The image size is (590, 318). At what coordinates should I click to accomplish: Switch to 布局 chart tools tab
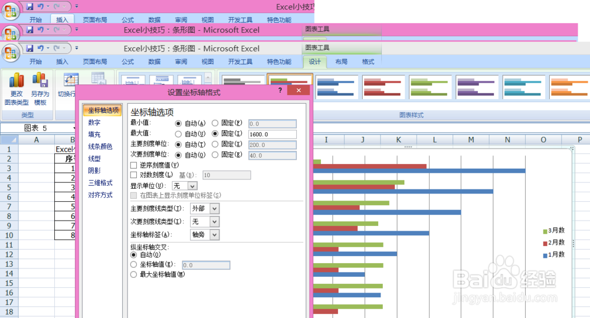341,62
